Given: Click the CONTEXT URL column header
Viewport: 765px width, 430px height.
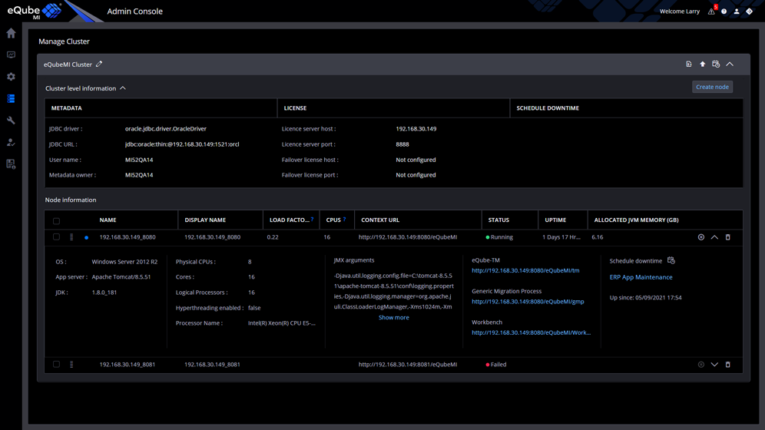Looking at the screenshot, I should 380,220.
